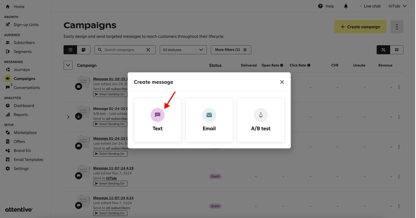Go to Journeys in the sidebar
This screenshot has height=218, width=416.
coord(21,70)
